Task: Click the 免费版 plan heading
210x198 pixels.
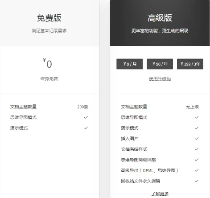Action: (49, 18)
